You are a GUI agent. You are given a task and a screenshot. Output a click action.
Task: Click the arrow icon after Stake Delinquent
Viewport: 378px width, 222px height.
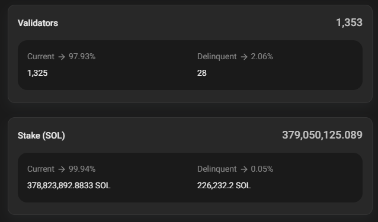(x=244, y=169)
